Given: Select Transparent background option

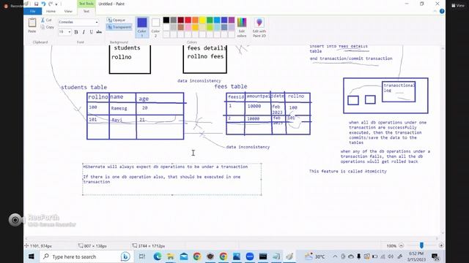Looking at the screenshot, I should click(x=119, y=27).
